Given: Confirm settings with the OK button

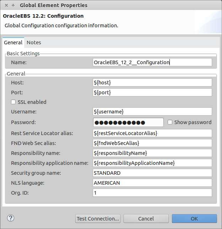Looking at the screenshot, I should pyautogui.click(x=194, y=219).
